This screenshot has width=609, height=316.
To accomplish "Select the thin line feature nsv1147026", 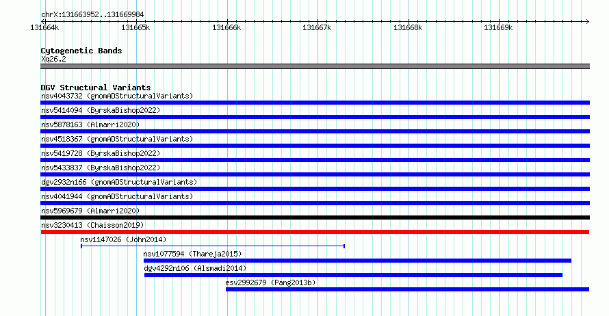I will [x=213, y=246].
